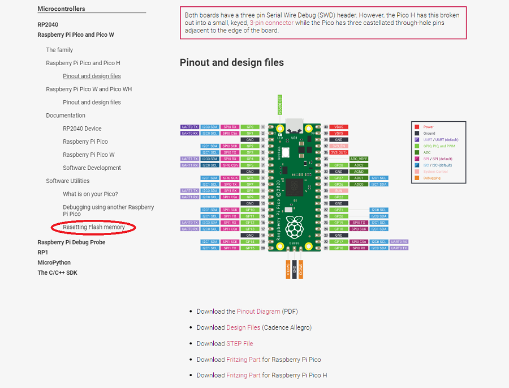Image resolution: width=509 pixels, height=388 pixels.
Task: Select the red Power swatch in legend
Action: click(417, 127)
